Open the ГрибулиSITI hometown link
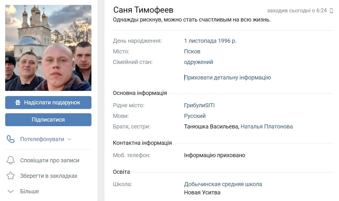Screen dimensions: 339x201 click(x=199, y=105)
